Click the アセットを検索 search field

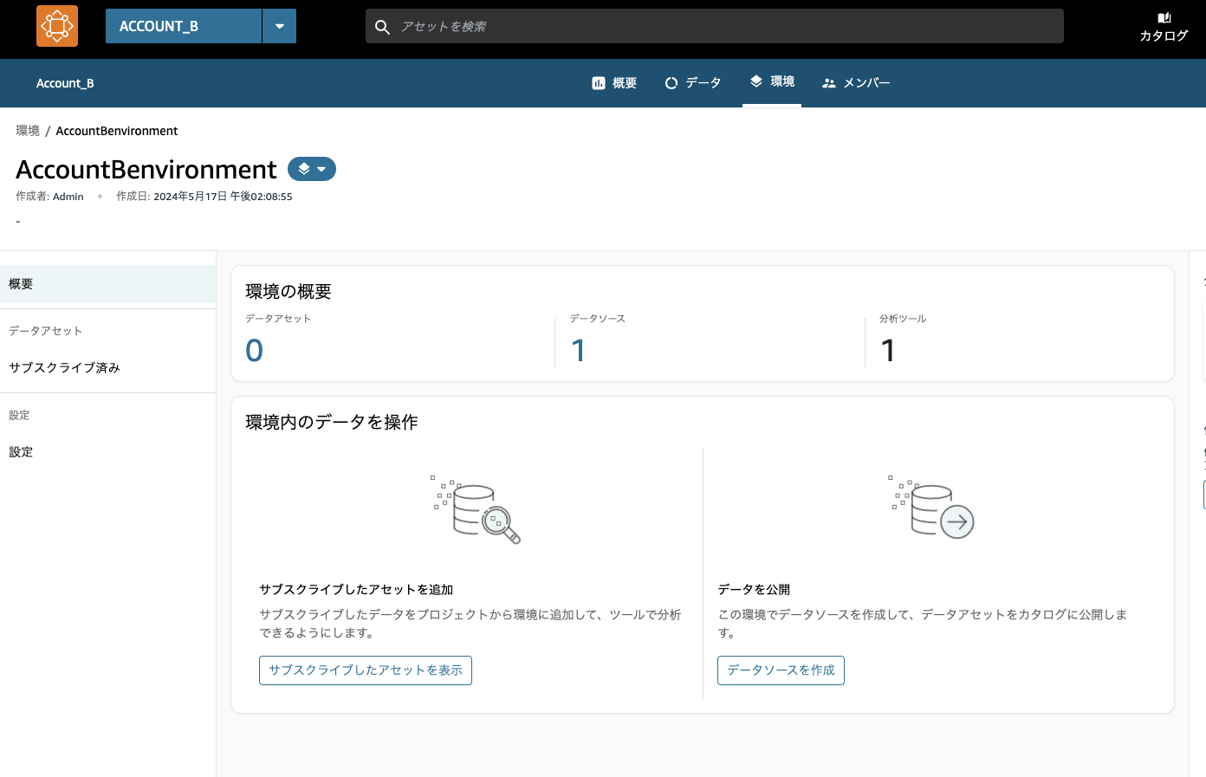[606, 26]
